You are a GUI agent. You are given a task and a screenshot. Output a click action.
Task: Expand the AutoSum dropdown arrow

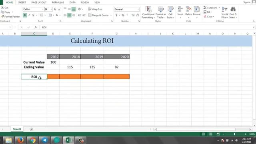pos(219,8)
